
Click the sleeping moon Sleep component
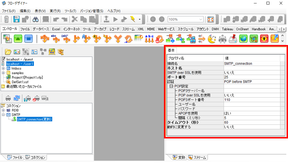212,39
